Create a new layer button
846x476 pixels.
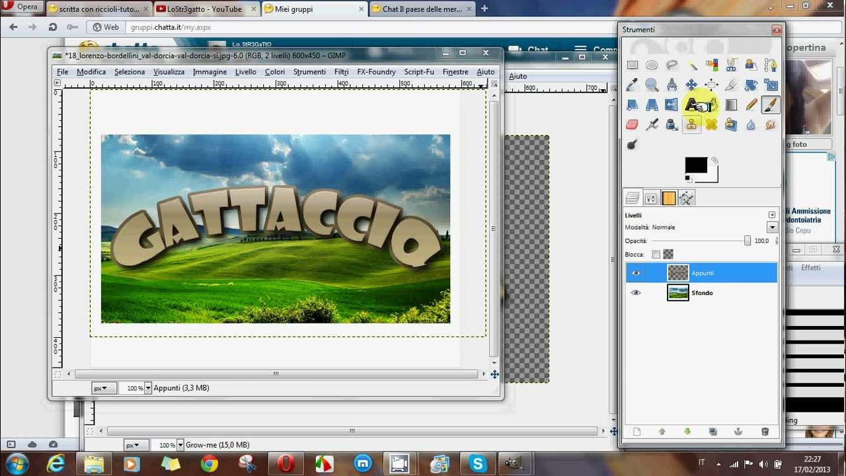coord(636,432)
